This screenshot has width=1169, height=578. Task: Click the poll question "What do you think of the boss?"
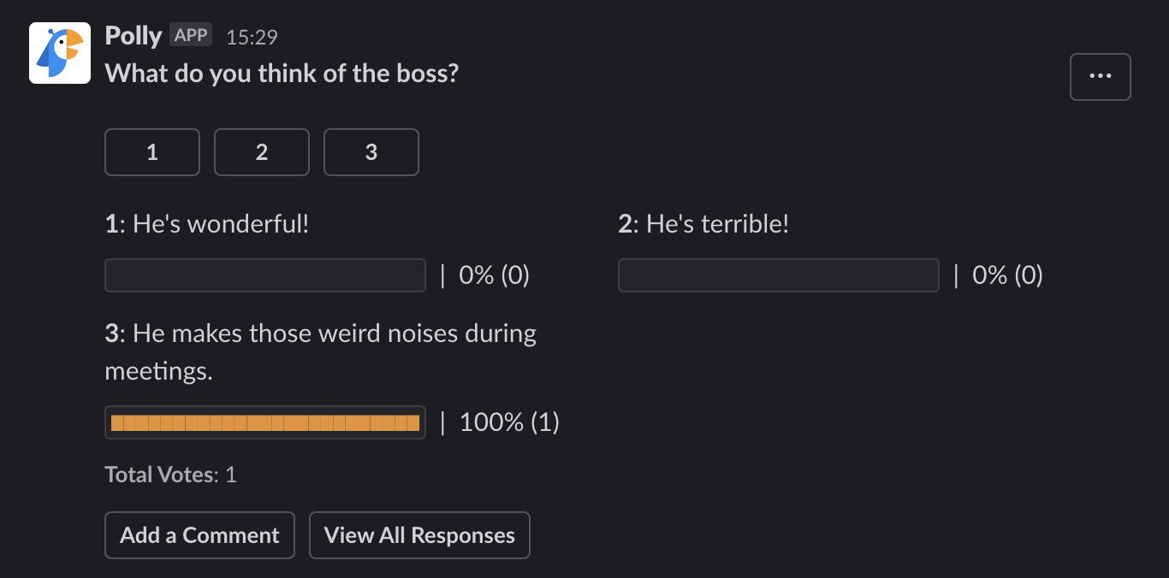pyautogui.click(x=282, y=74)
